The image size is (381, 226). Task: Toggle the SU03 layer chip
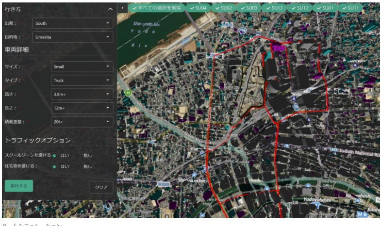[x=249, y=8]
